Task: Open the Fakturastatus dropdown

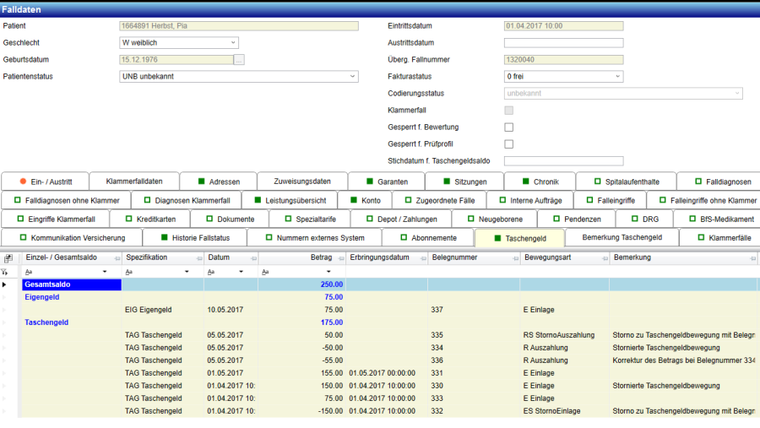Action: [617, 77]
